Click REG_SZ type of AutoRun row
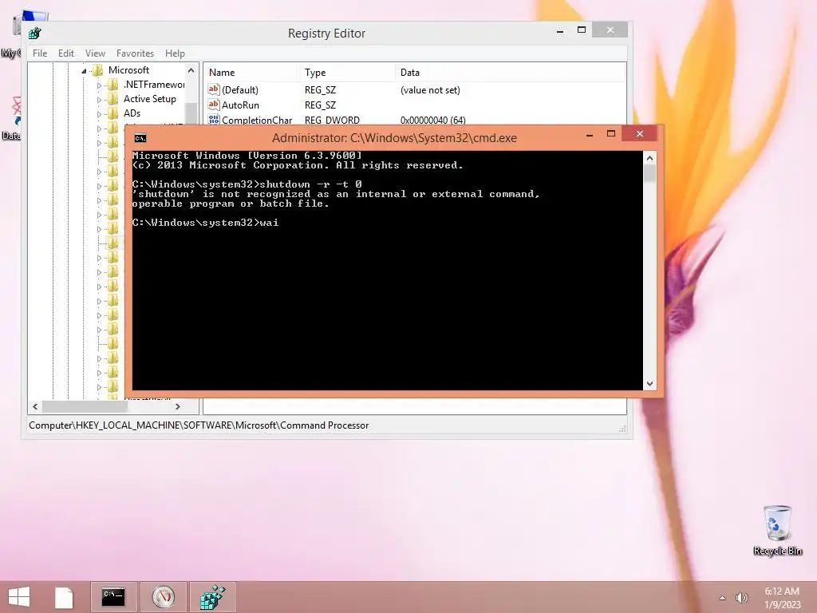817x613 pixels. click(320, 105)
